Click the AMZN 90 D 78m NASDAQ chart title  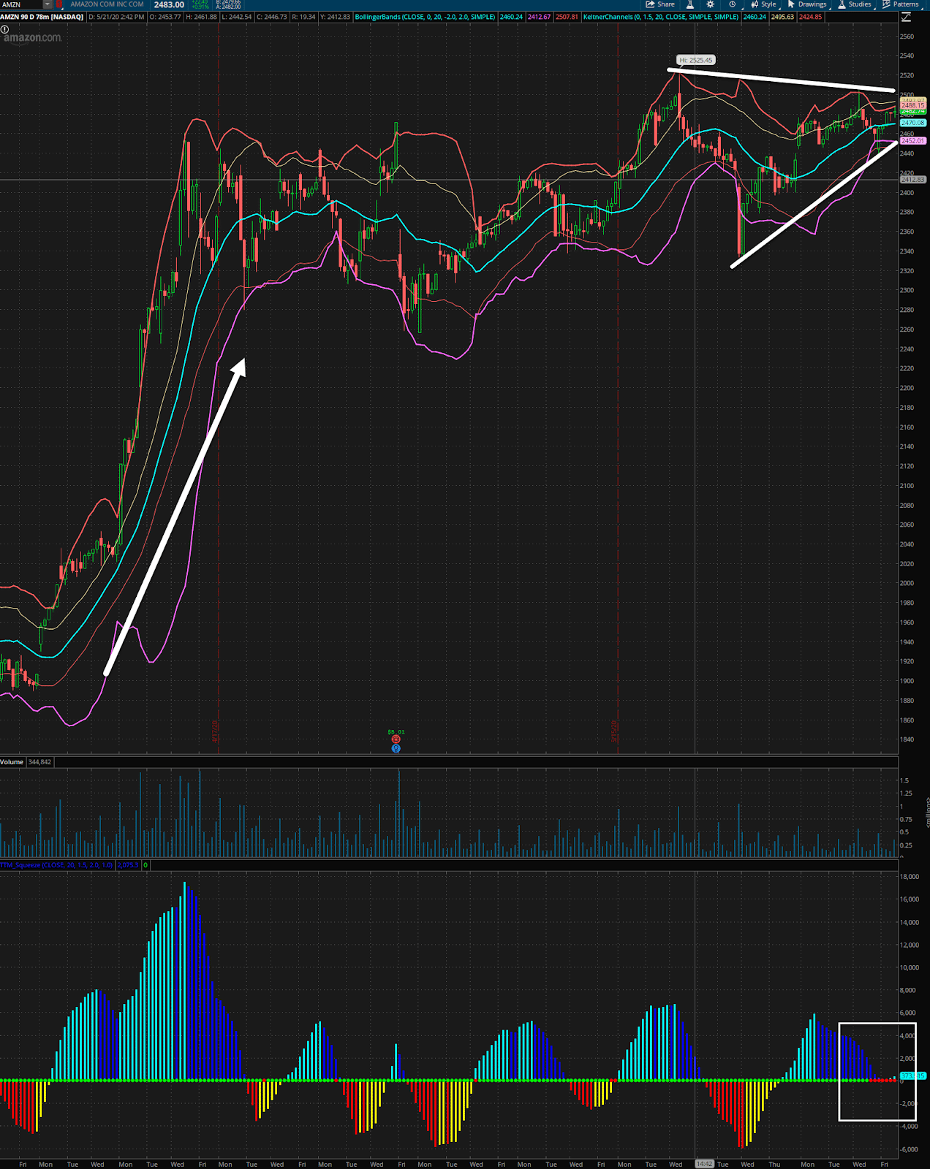click(x=42, y=17)
